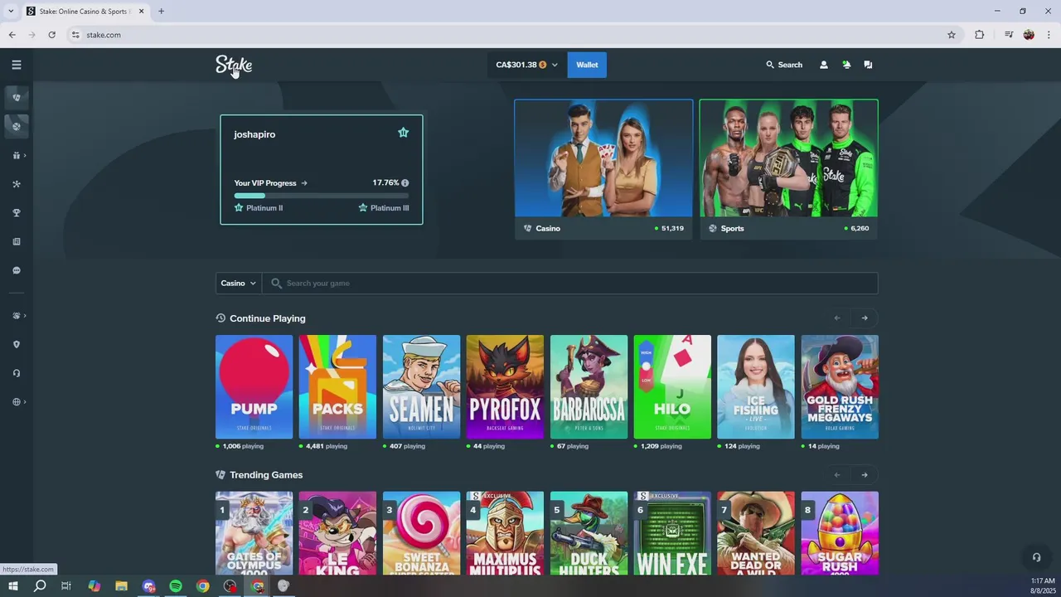This screenshot has width=1061, height=597.
Task: Click the floating support headset button
Action: pos(1036,557)
